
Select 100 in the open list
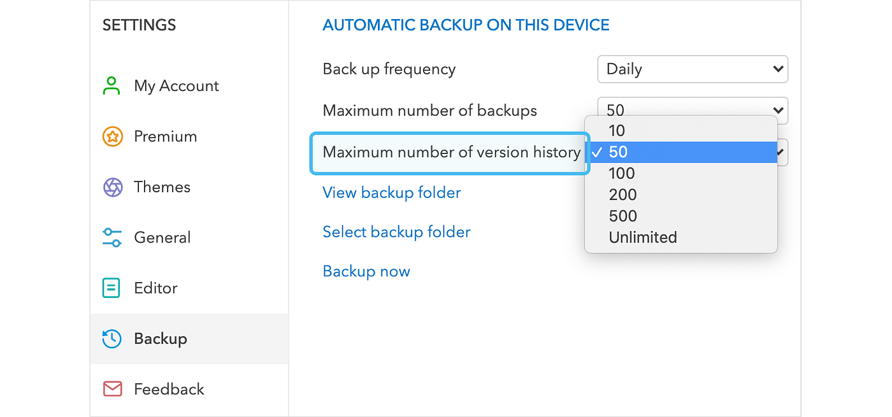point(621,173)
